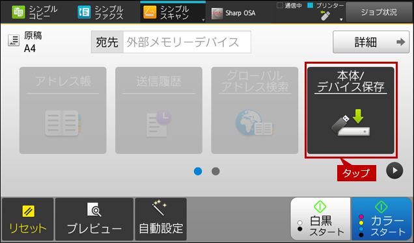Click the destination field showing 外部メモリーデバイス
Viewport: 414px width, 243px height.
(x=187, y=42)
